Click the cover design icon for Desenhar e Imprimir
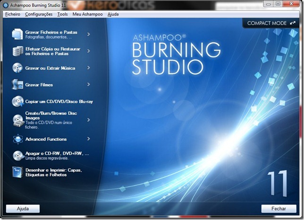The height and width of the screenshot is (220, 304). tap(17, 172)
